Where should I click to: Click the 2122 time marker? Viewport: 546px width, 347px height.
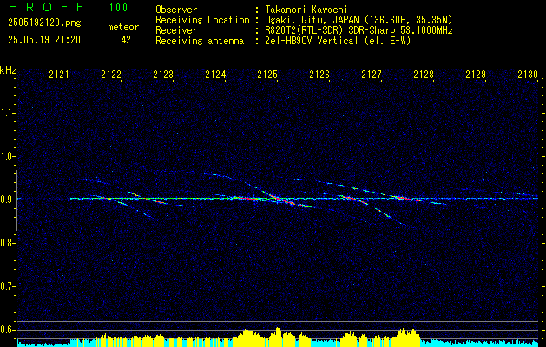coord(111,75)
